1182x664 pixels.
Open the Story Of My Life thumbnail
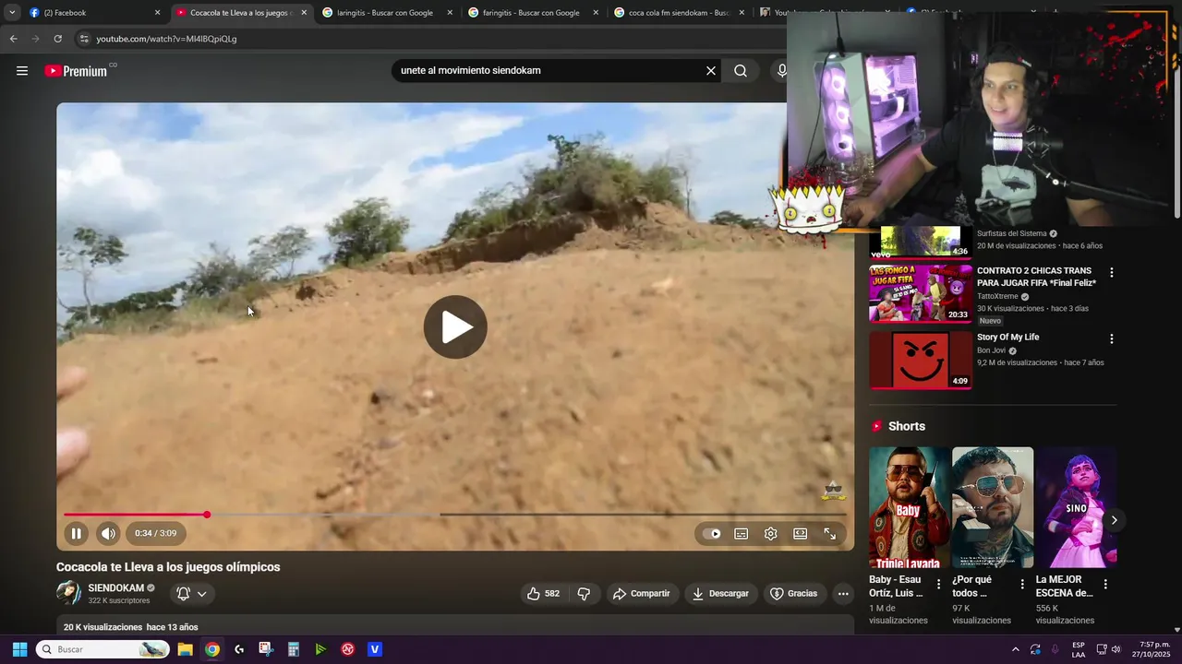[920, 360]
